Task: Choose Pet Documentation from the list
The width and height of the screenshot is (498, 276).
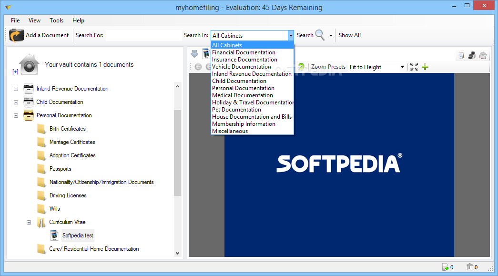Action: (252, 110)
